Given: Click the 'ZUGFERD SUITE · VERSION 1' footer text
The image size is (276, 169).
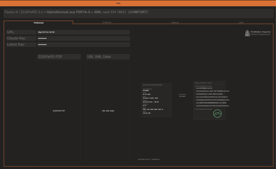Looking at the screenshot, I should coord(149,159).
